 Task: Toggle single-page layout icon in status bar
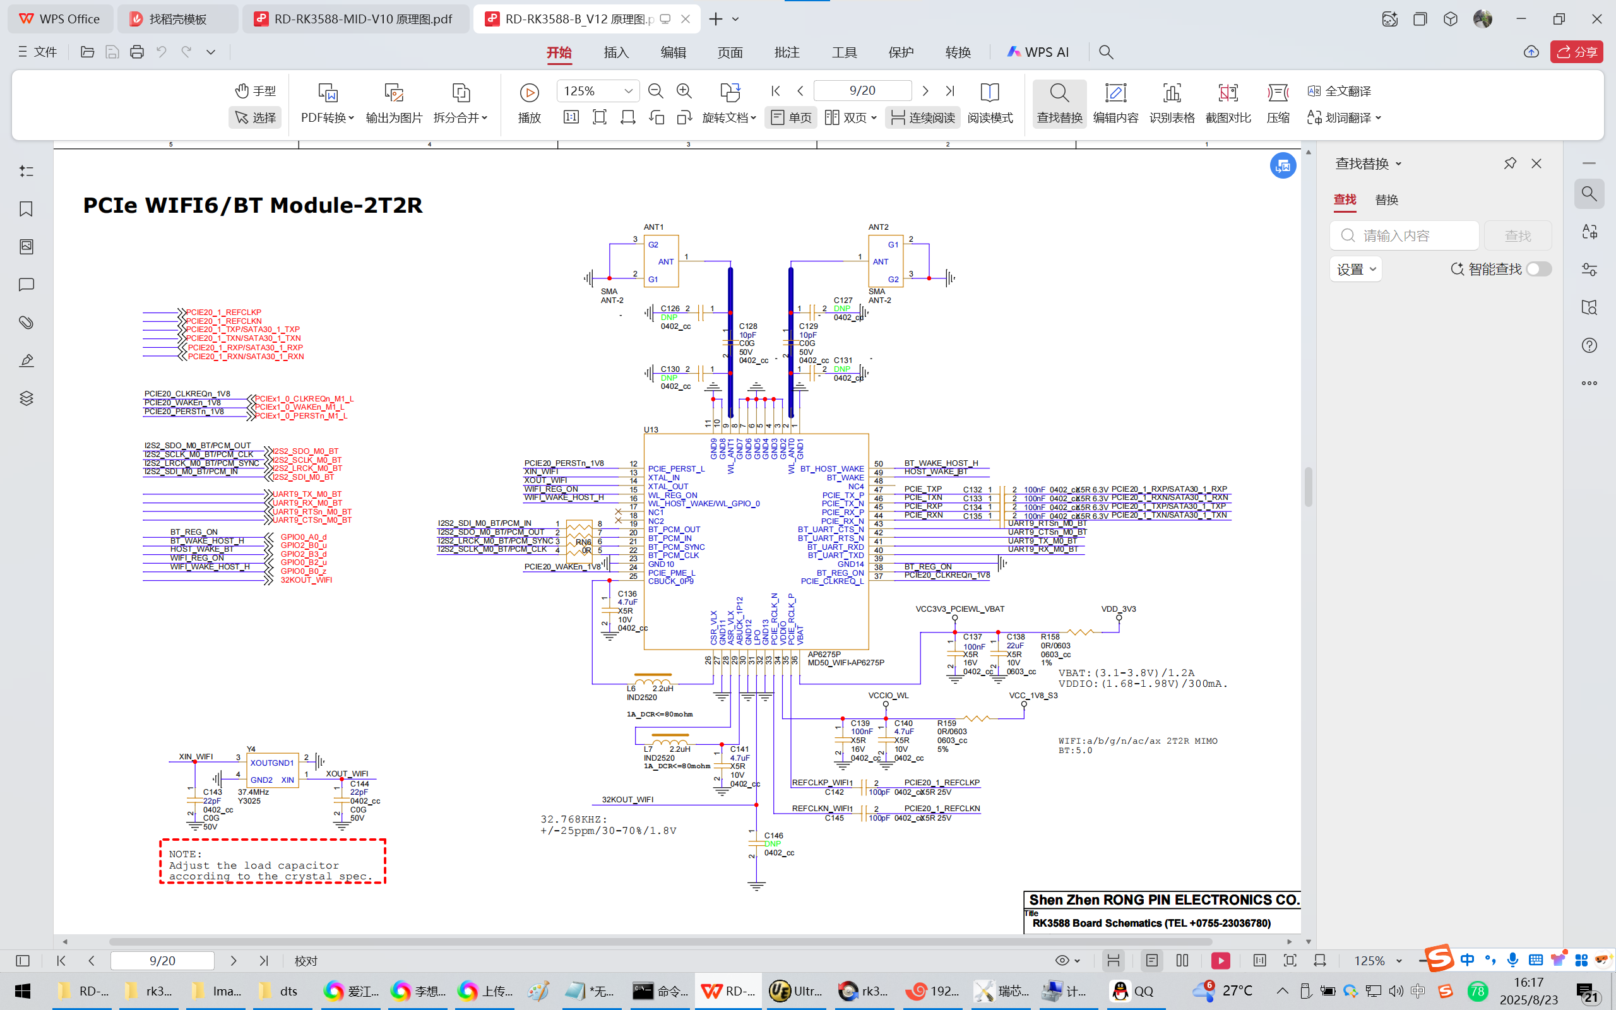[x=1152, y=961]
